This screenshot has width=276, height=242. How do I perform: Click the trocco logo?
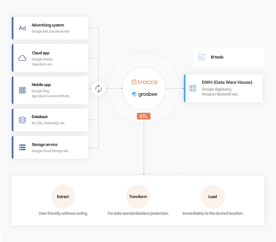[144, 82]
